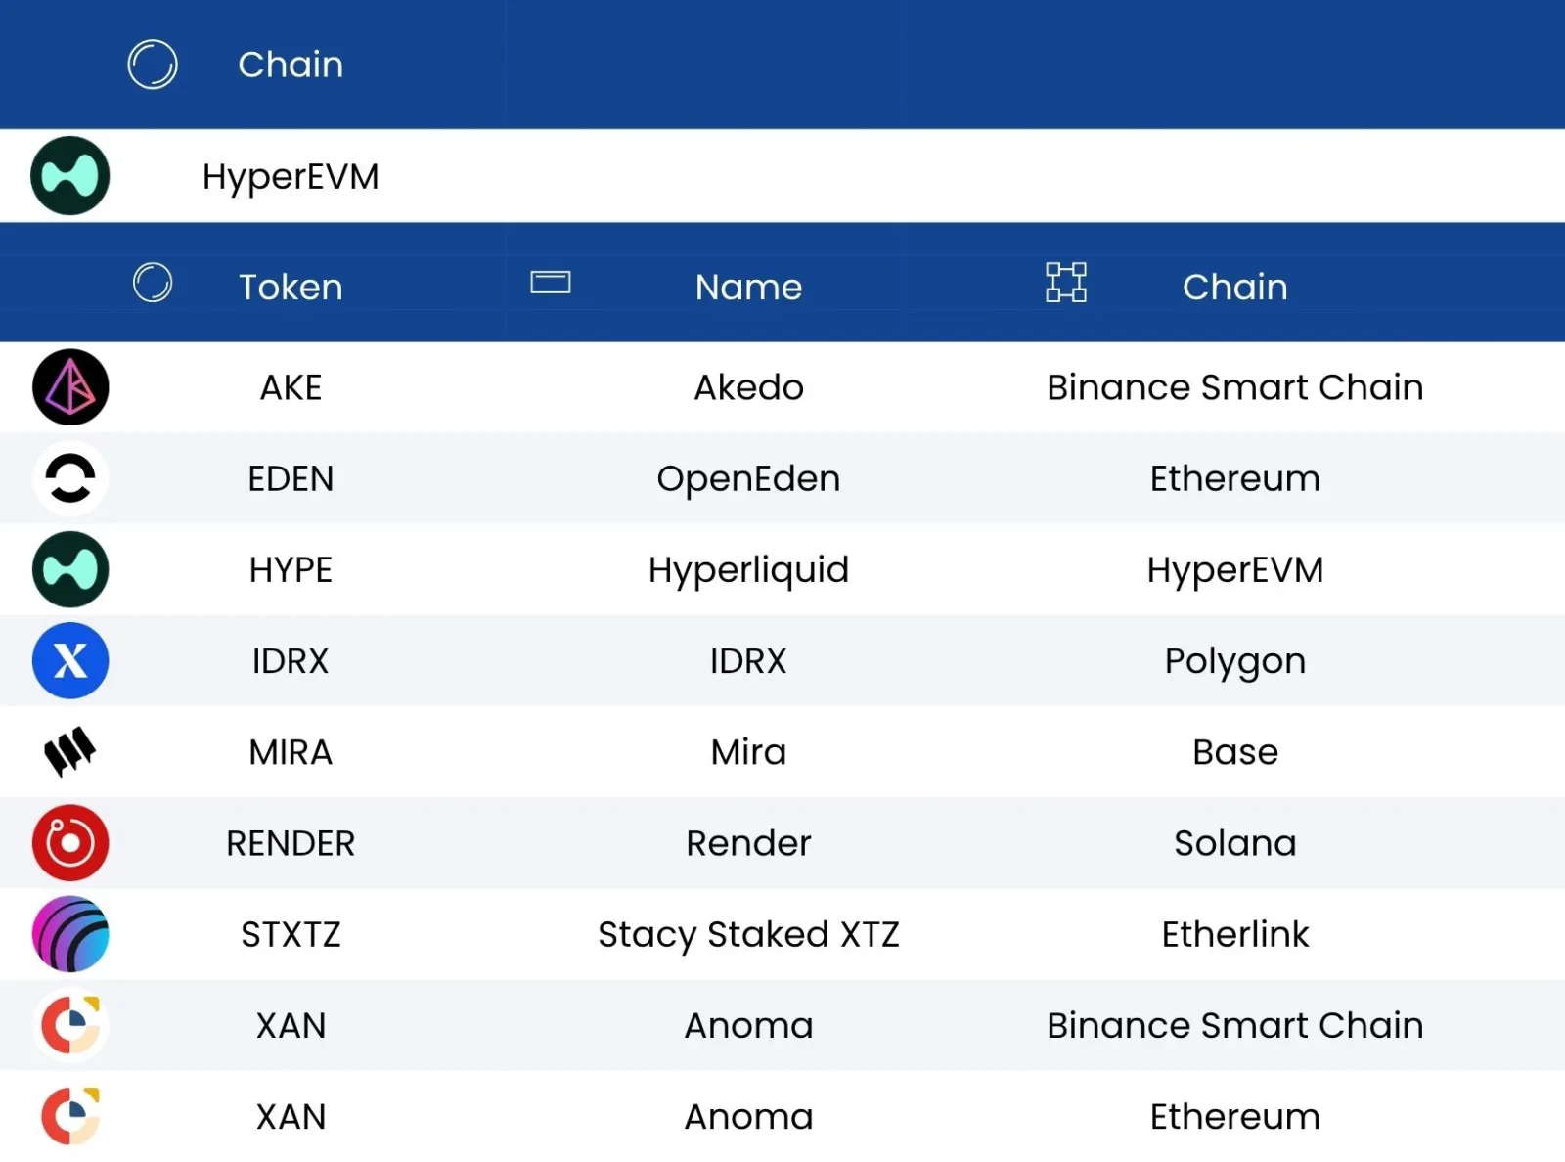
Task: Click the network icon beside Chain header
Action: point(1066,283)
